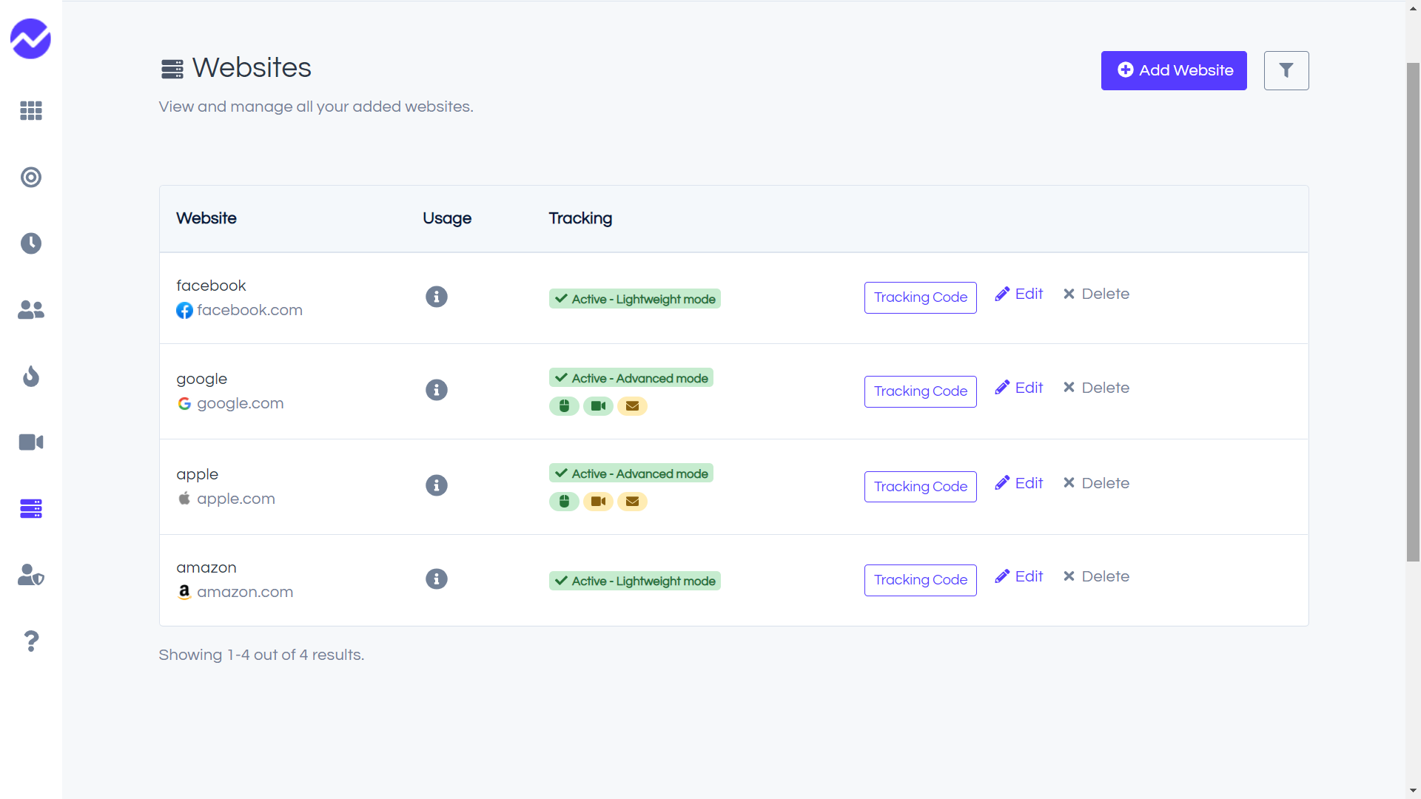Open Tracking Code for google

click(x=920, y=391)
